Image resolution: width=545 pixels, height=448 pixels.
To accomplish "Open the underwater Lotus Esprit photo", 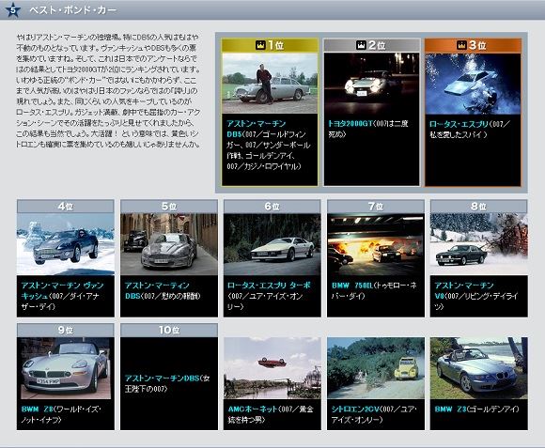I will click(x=473, y=84).
